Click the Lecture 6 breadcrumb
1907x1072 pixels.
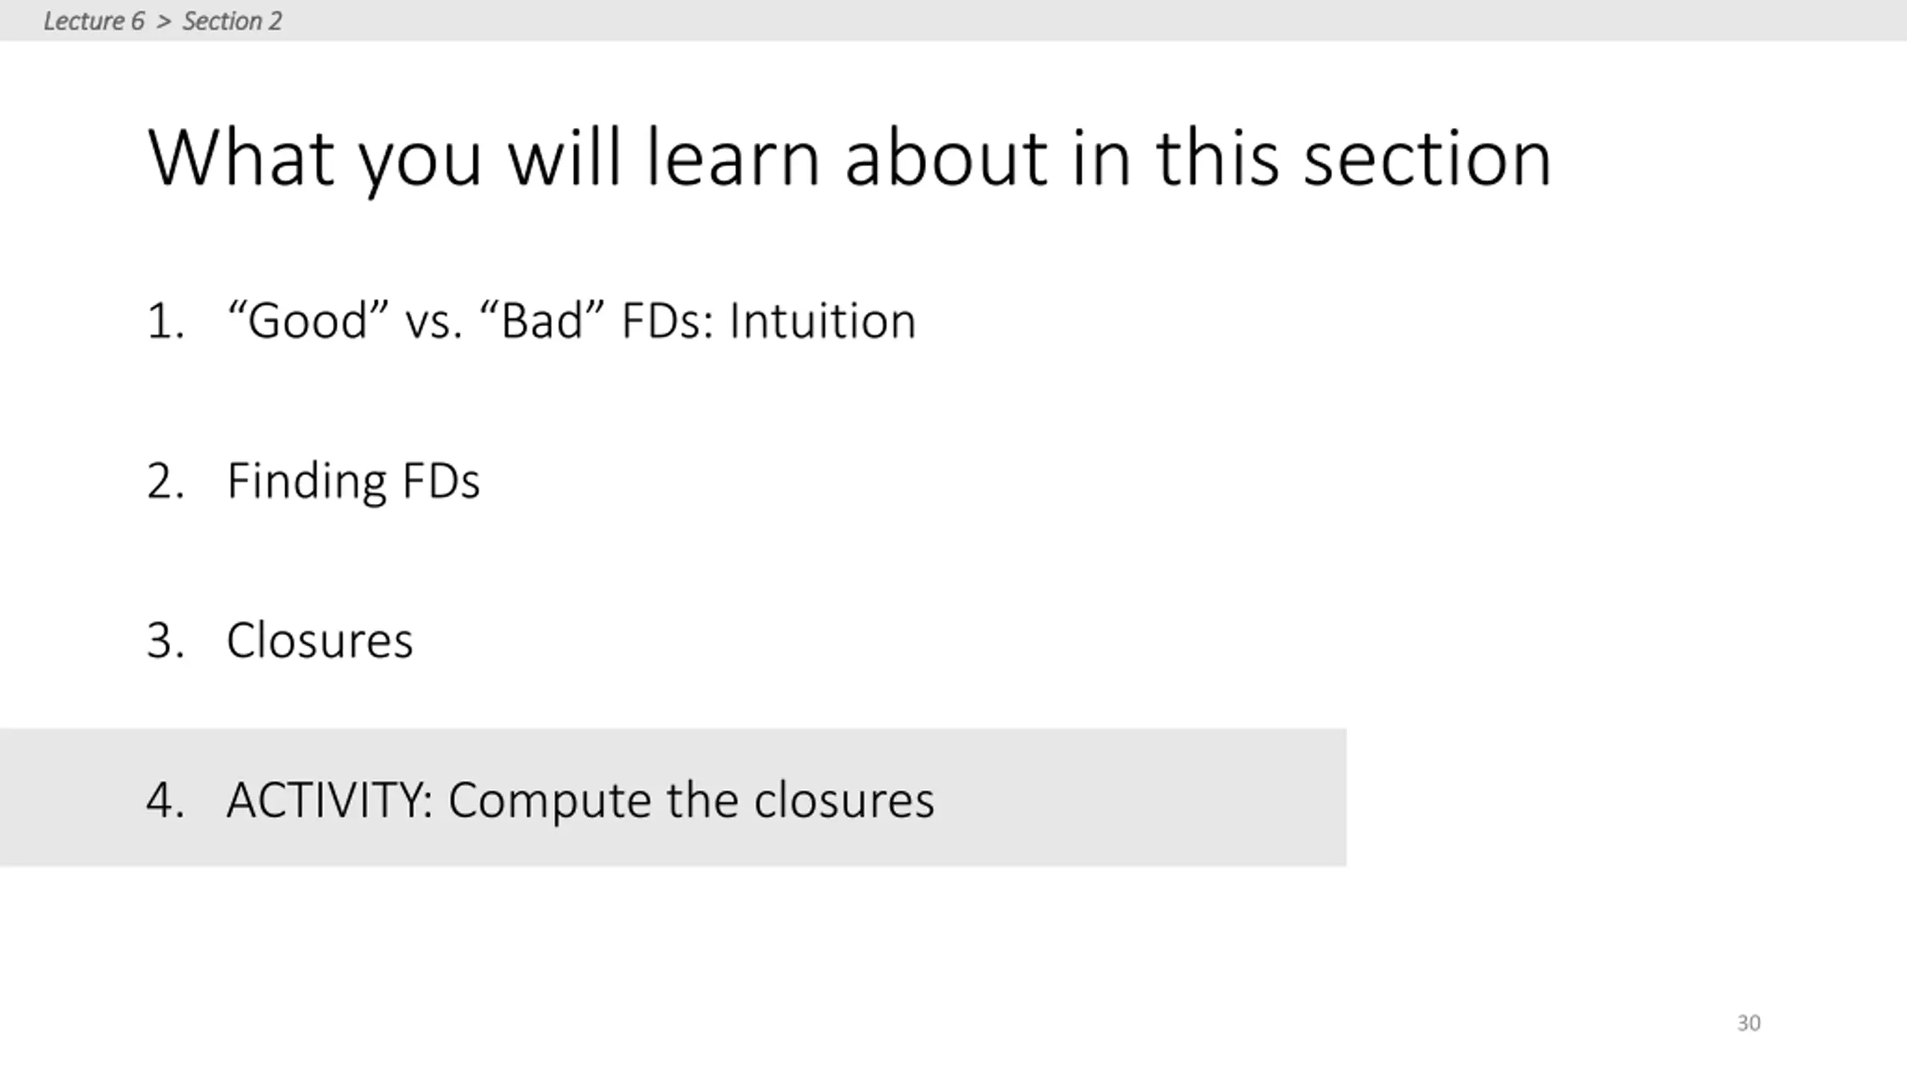93,21
